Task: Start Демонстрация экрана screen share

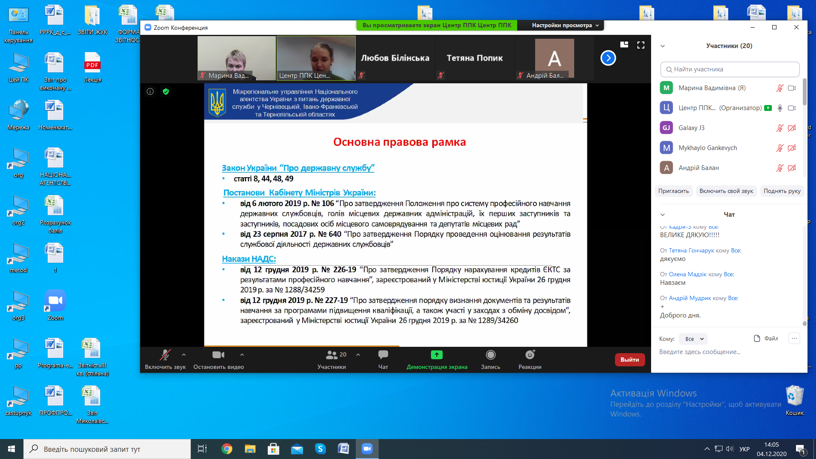Action: coord(437,360)
